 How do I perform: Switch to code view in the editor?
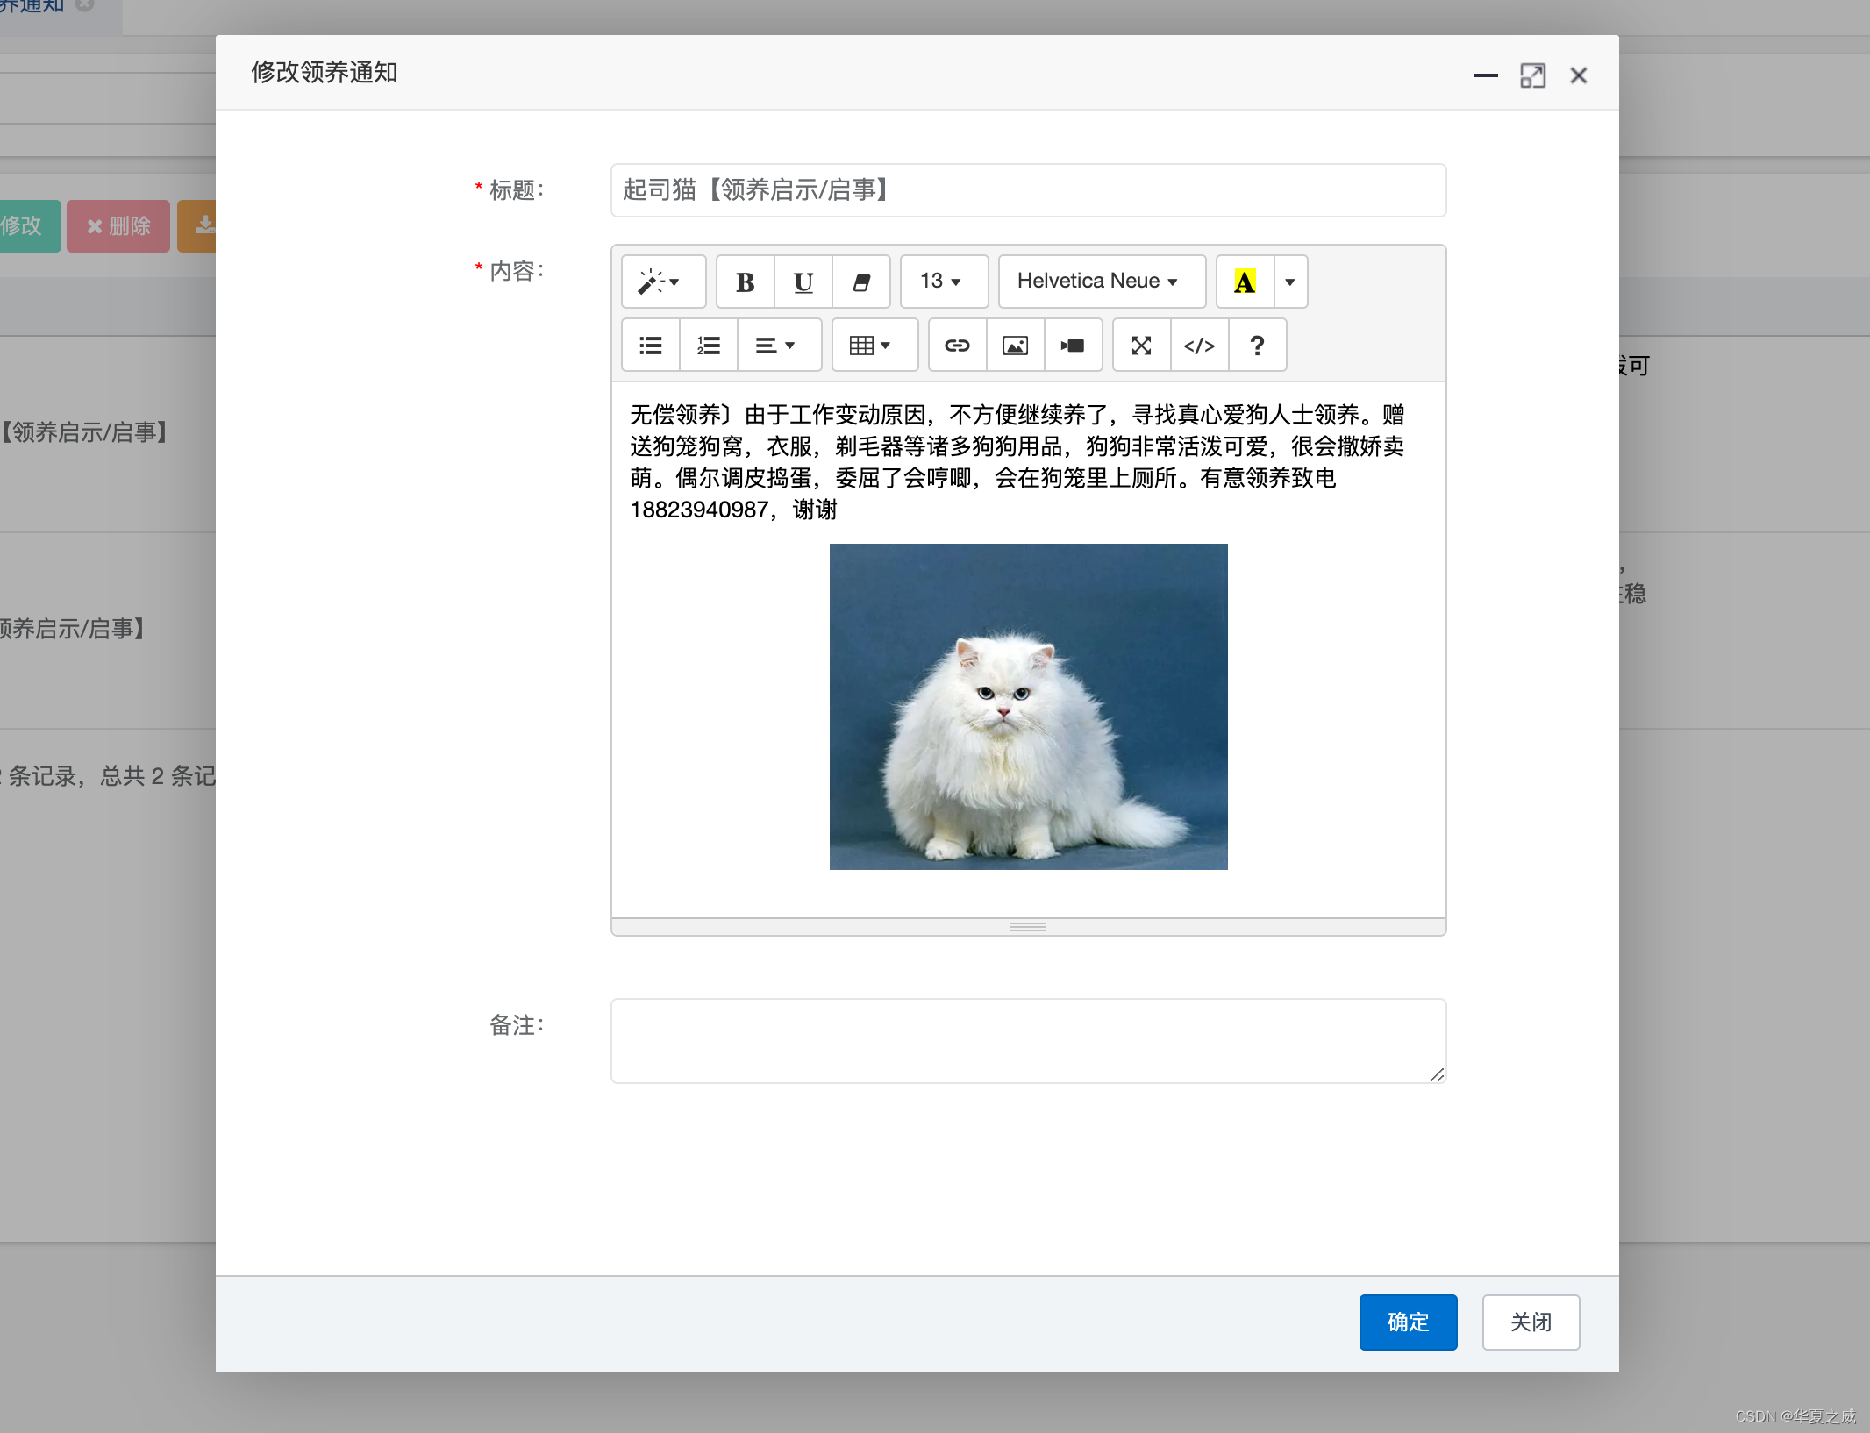(x=1199, y=345)
